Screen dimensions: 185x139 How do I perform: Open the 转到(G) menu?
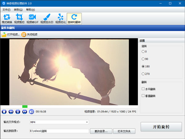tap(18, 10)
